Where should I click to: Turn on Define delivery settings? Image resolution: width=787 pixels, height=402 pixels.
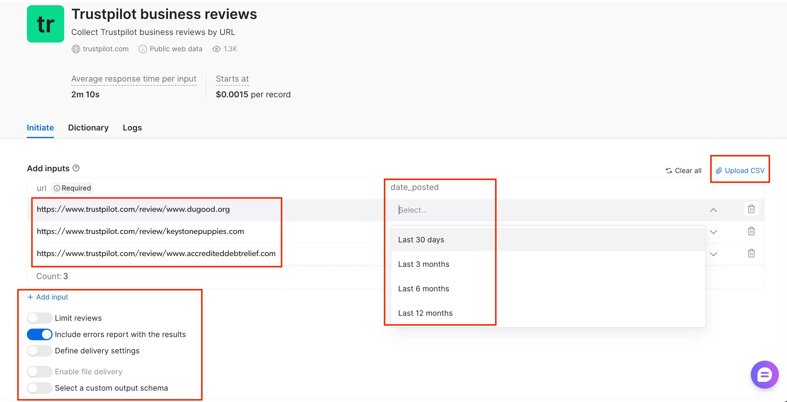pos(39,350)
